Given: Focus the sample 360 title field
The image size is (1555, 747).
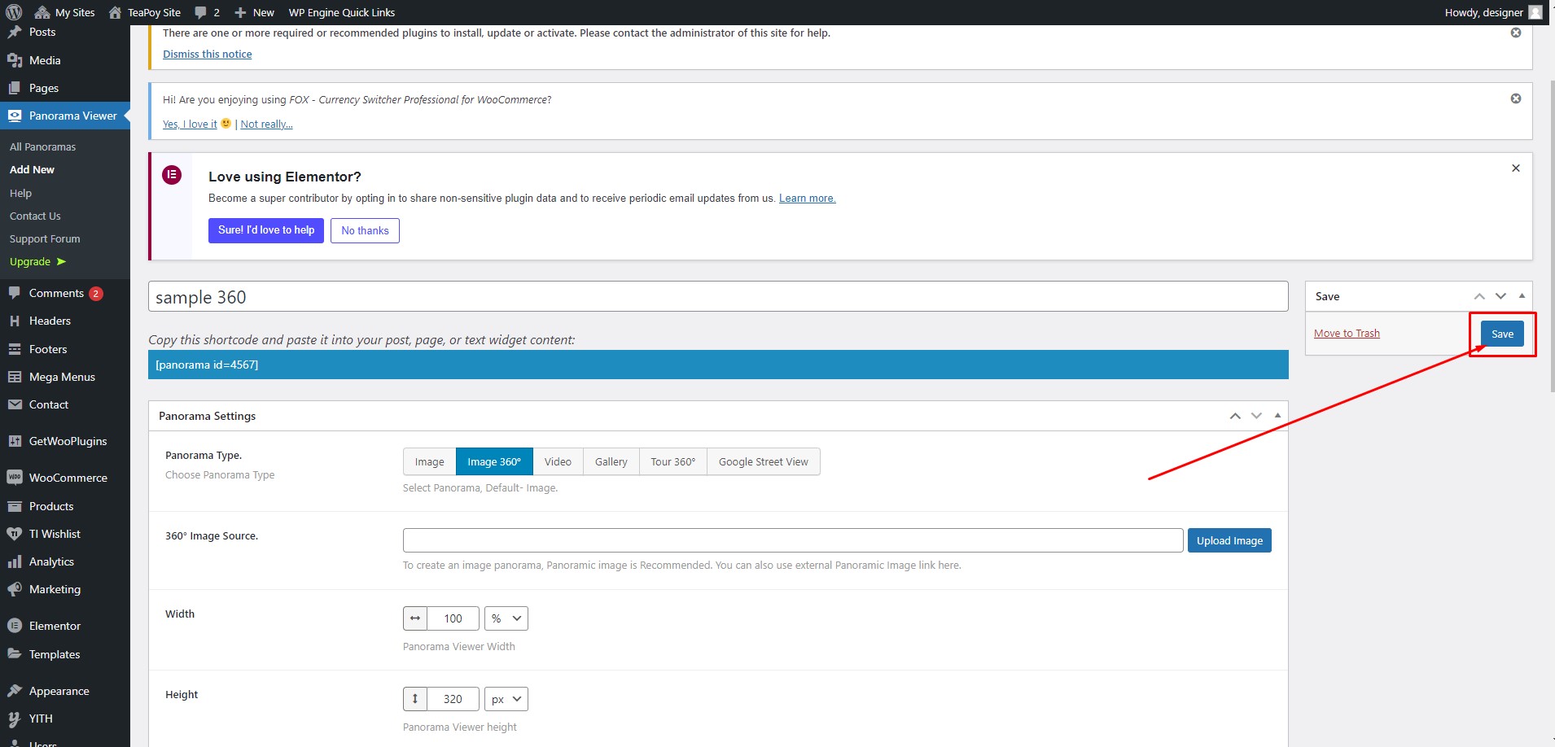Looking at the screenshot, I should point(718,296).
